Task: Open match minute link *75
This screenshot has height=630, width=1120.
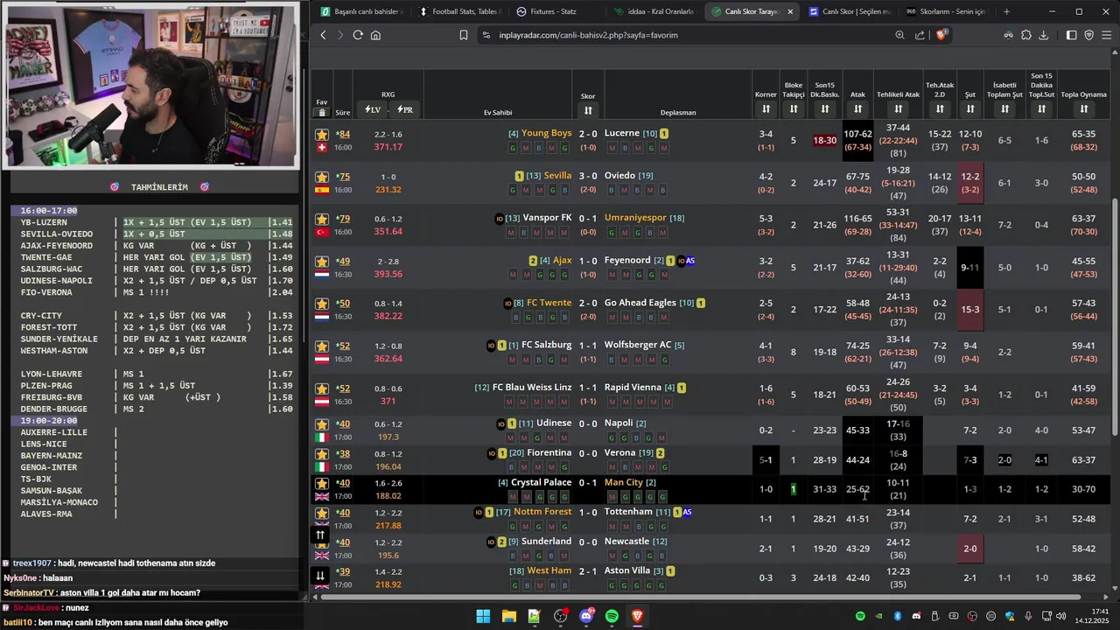Action: 343,177
